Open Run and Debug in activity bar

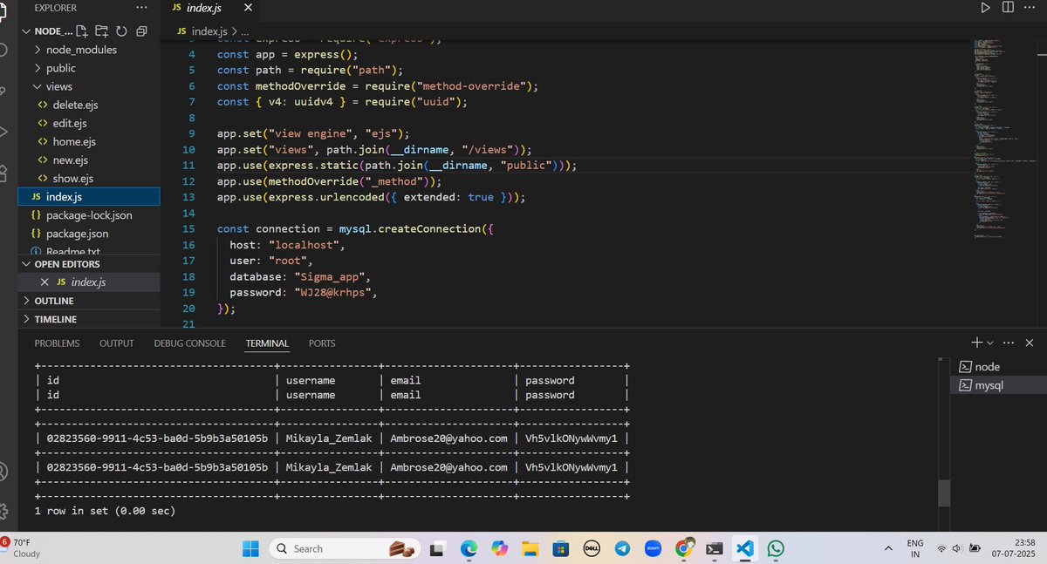tap(3, 132)
